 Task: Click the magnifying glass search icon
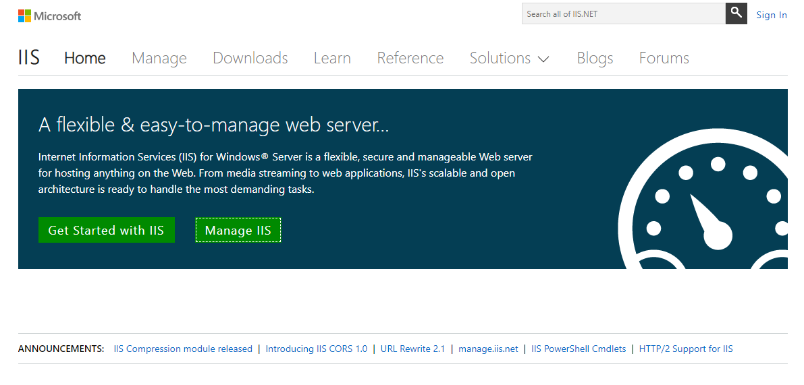click(x=736, y=13)
